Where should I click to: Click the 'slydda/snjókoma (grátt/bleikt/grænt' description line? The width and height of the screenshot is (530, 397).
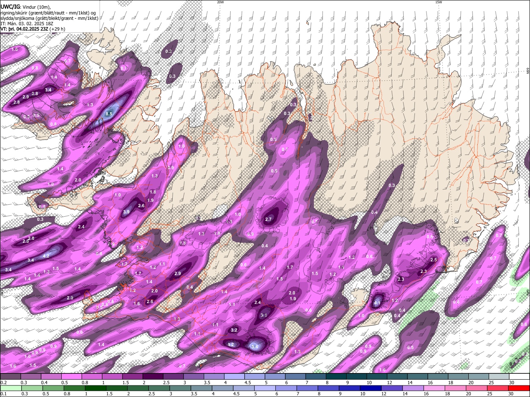[49, 18]
